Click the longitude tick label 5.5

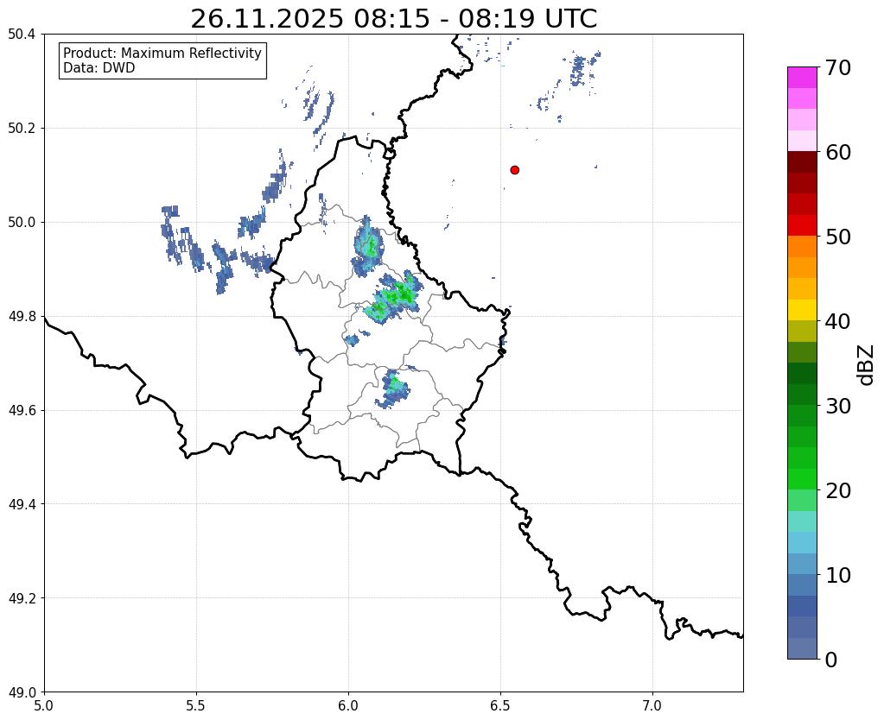(x=196, y=705)
